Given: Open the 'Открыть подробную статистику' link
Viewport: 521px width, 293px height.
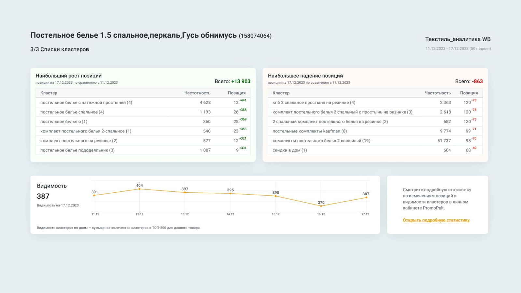Looking at the screenshot, I should [x=436, y=220].
